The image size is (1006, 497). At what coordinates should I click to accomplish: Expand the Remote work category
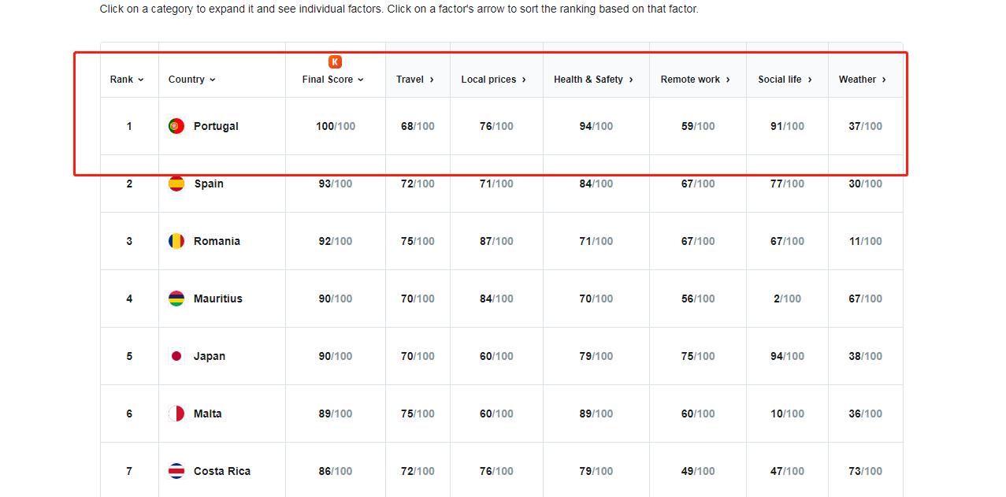click(x=695, y=80)
